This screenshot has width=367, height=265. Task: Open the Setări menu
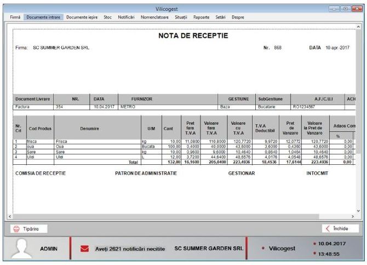click(x=220, y=18)
